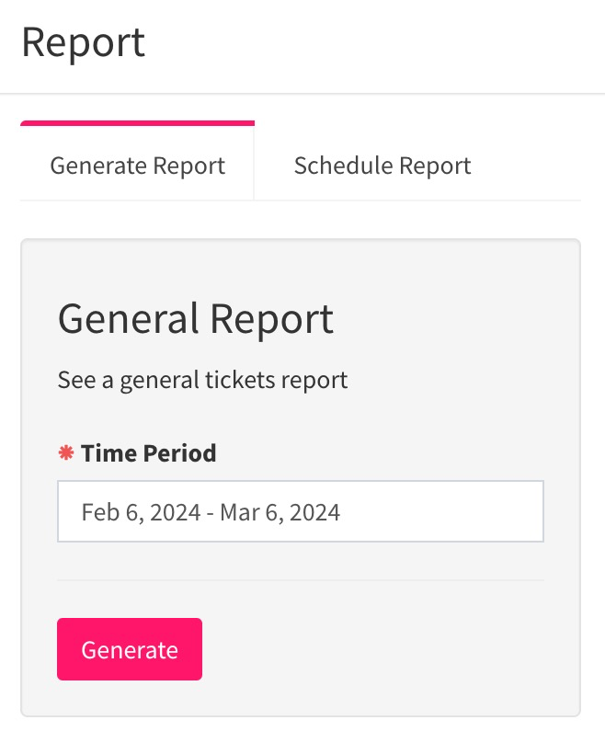Click the General Report heading

(196, 319)
